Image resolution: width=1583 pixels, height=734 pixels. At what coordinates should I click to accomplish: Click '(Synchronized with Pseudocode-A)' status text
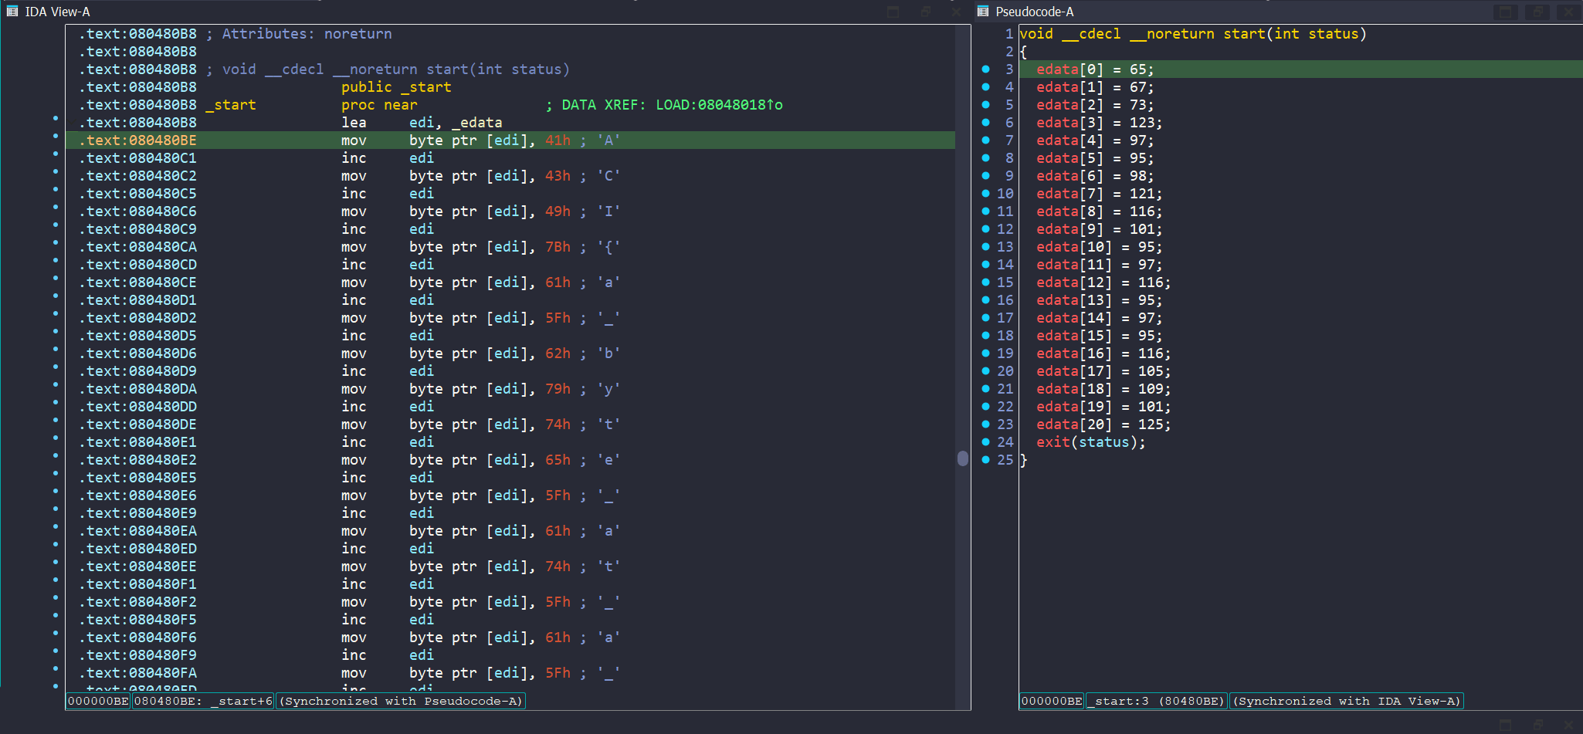point(400,701)
